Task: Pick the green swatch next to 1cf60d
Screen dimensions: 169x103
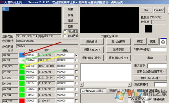Action: [22, 89]
